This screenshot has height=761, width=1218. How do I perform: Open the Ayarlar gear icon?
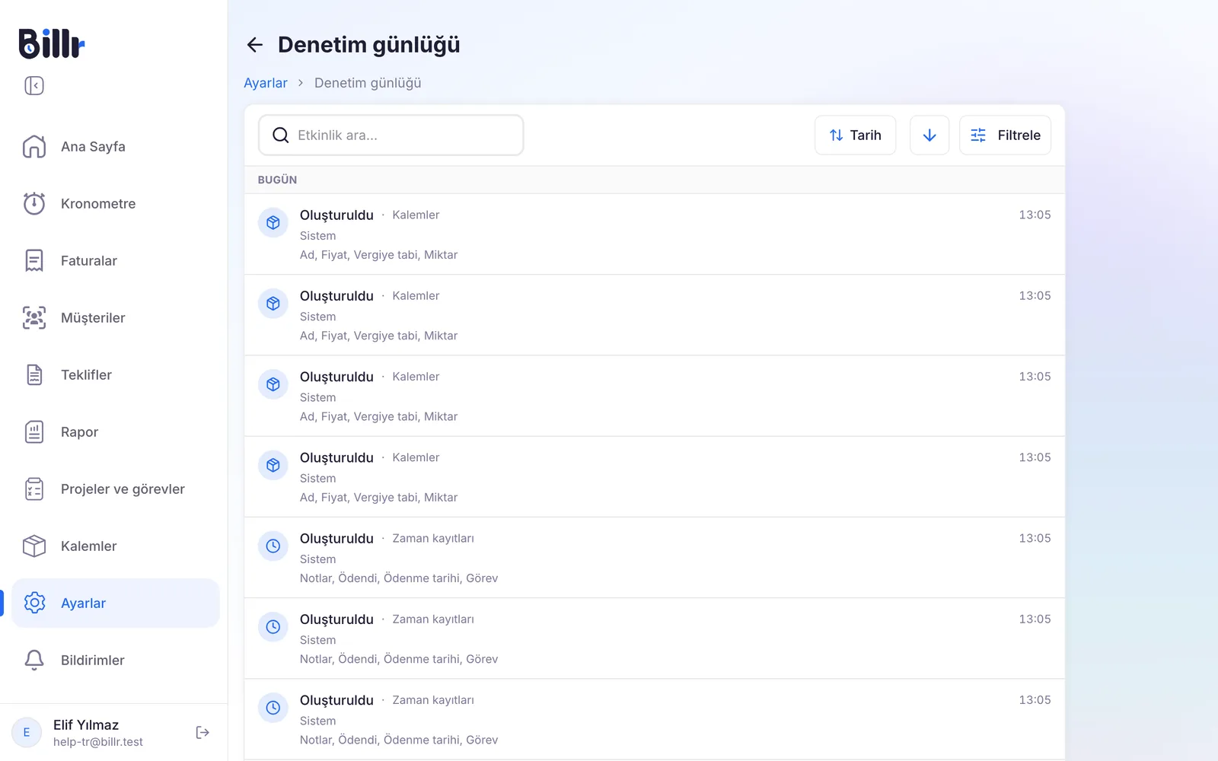coord(34,603)
